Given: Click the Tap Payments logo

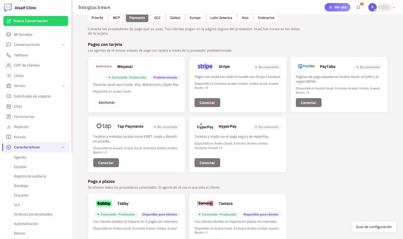Looking at the screenshot, I should 104,126.
